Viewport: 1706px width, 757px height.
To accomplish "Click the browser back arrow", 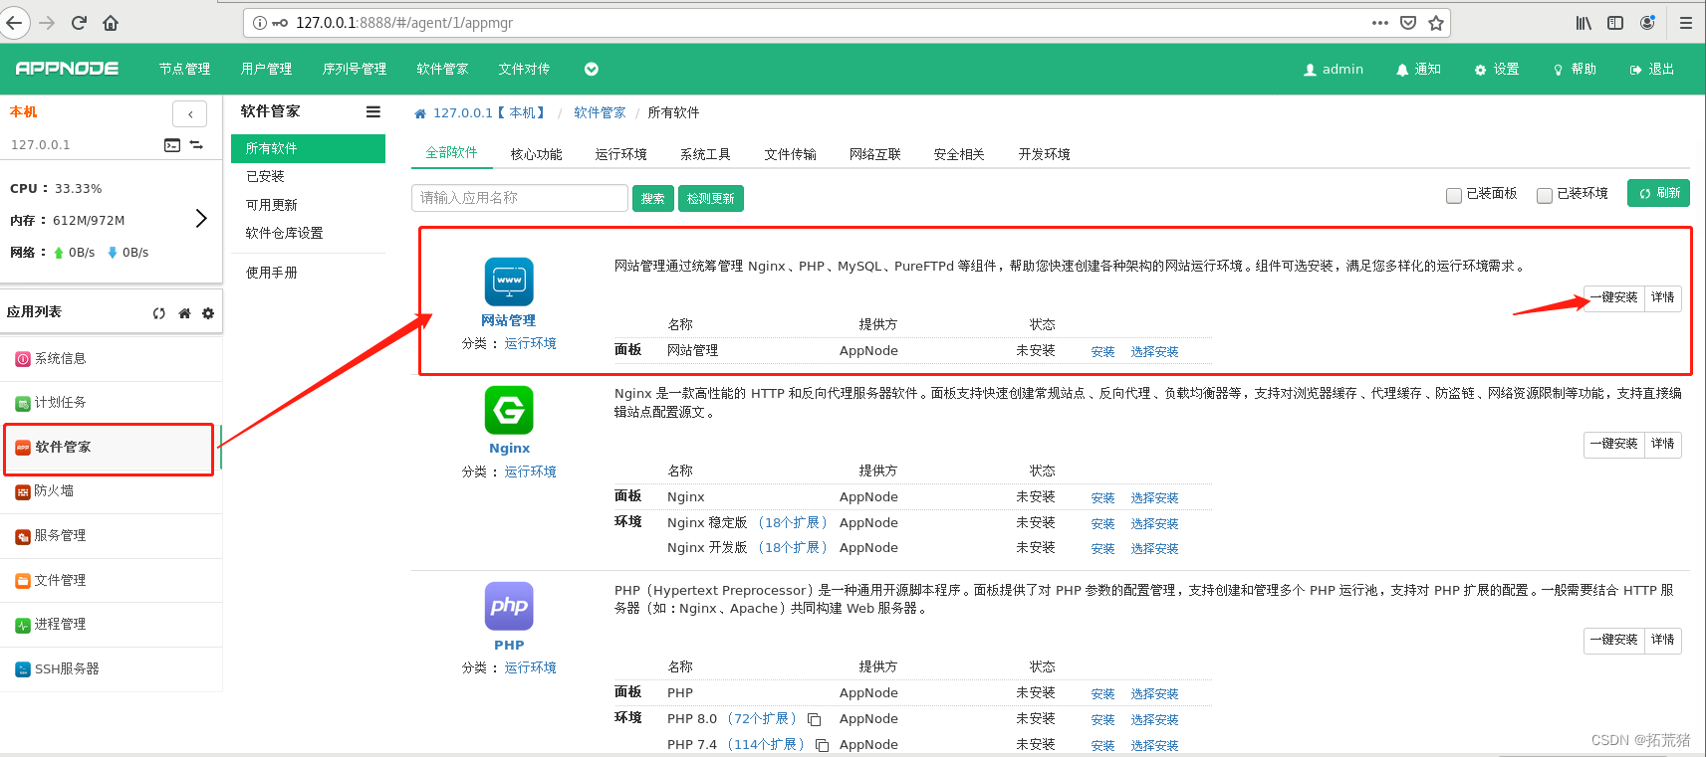I will coord(14,23).
